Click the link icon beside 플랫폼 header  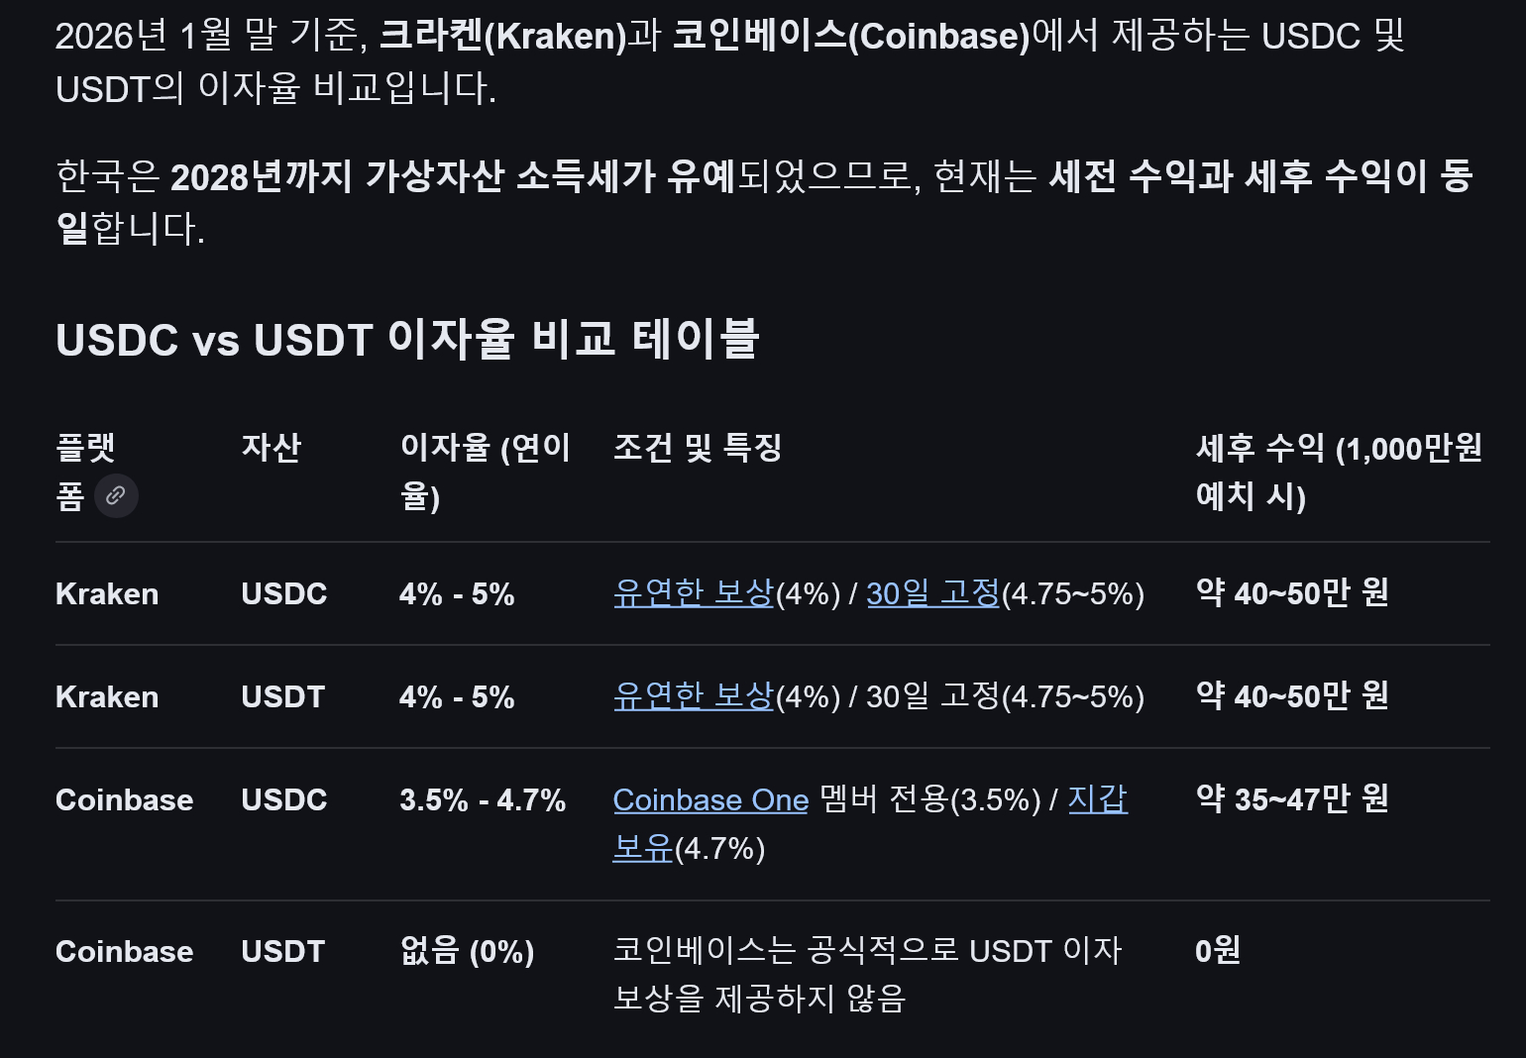(116, 495)
